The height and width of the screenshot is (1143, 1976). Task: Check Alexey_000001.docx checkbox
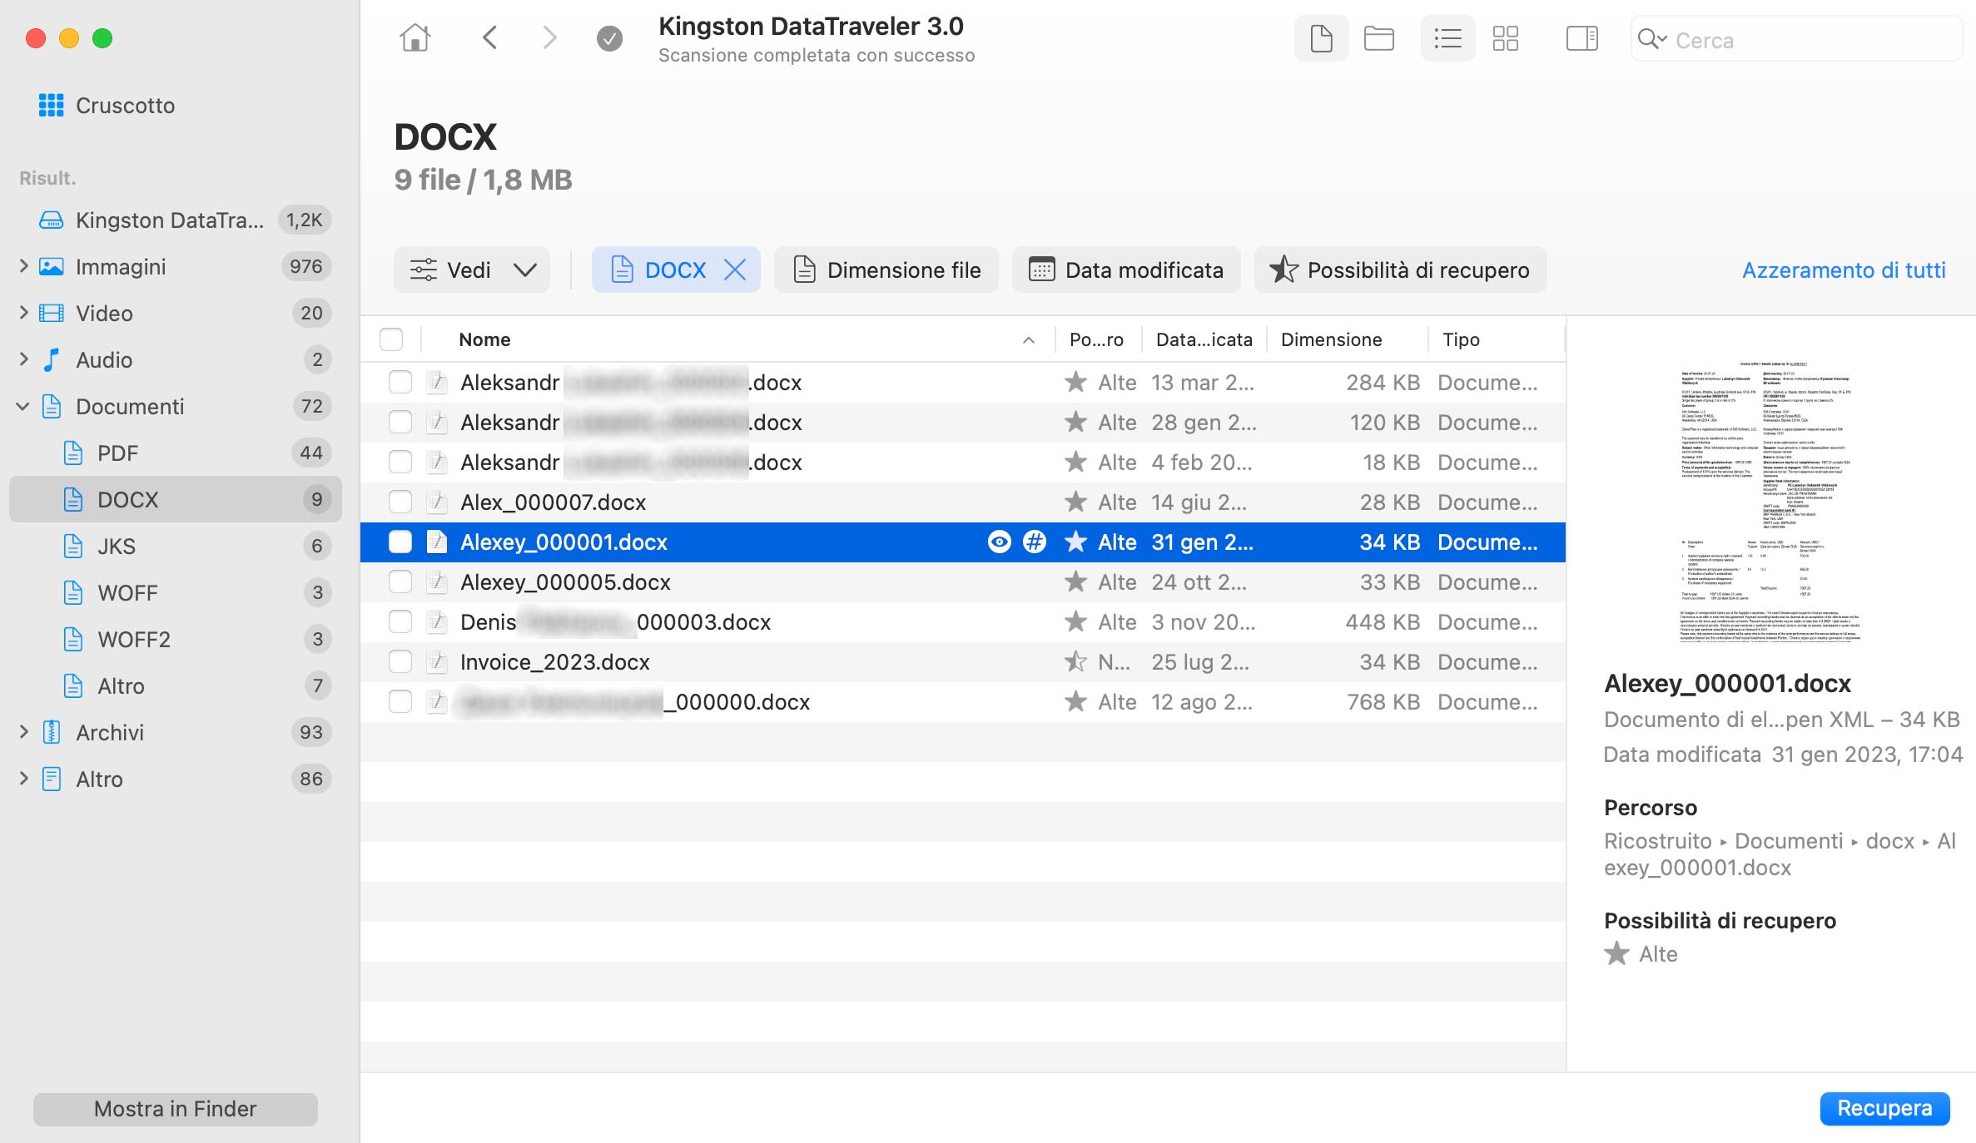[x=400, y=542]
